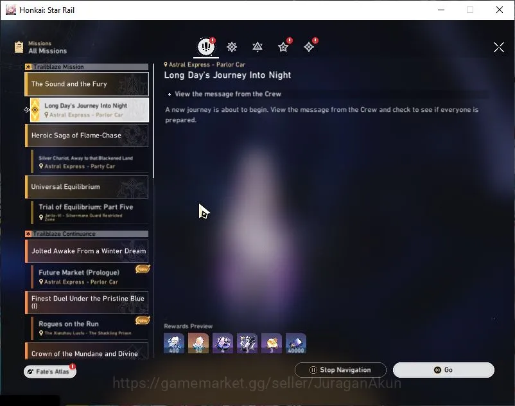The height and width of the screenshot is (406, 515).
Task: Click location pin under Future Market (Prologue)
Action: (41, 282)
